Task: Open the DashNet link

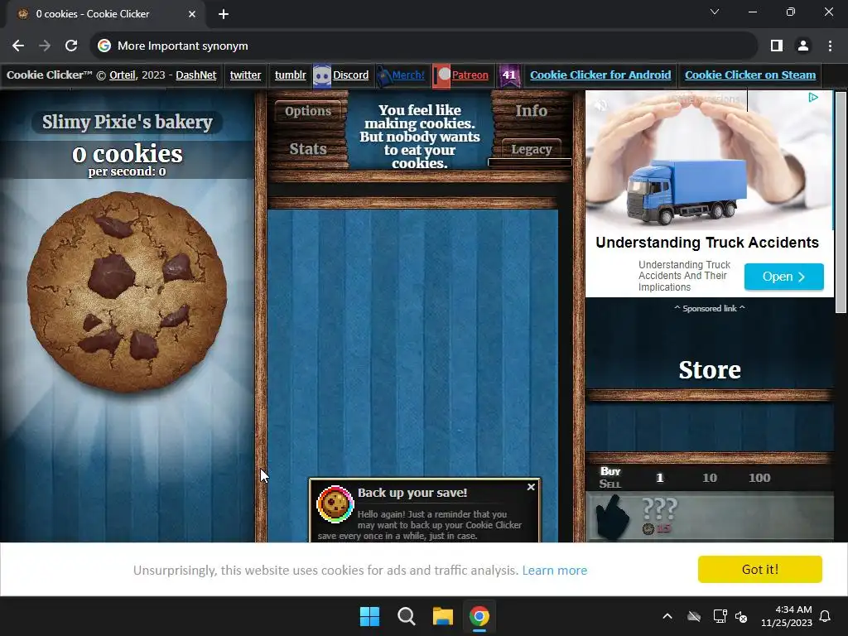Action: pyautogui.click(x=195, y=75)
